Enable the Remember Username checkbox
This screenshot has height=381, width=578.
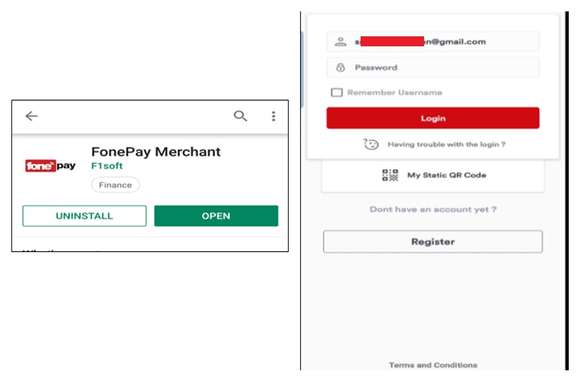tap(337, 93)
